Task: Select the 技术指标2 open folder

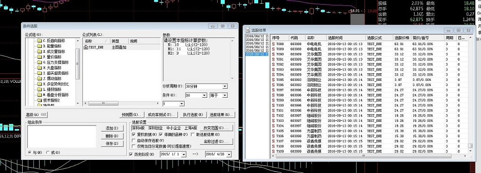Action: pos(39,100)
